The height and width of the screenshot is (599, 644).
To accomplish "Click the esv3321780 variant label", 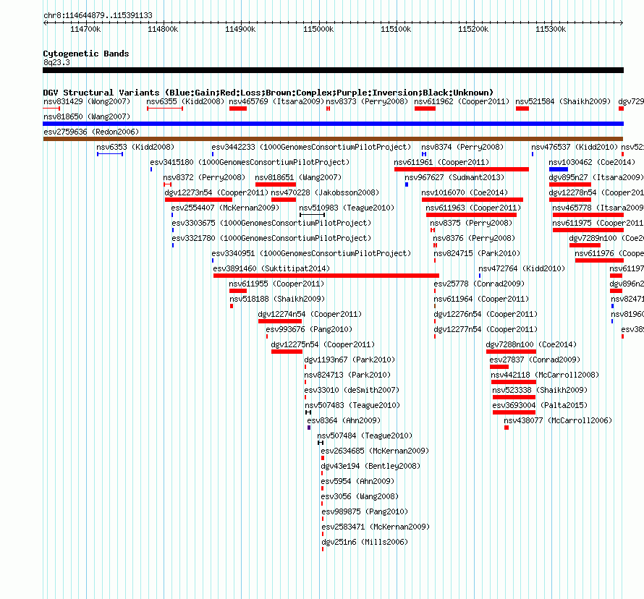I will 271,238.
